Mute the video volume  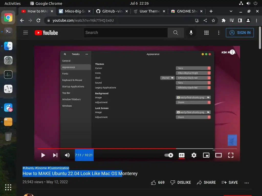pos(67,155)
